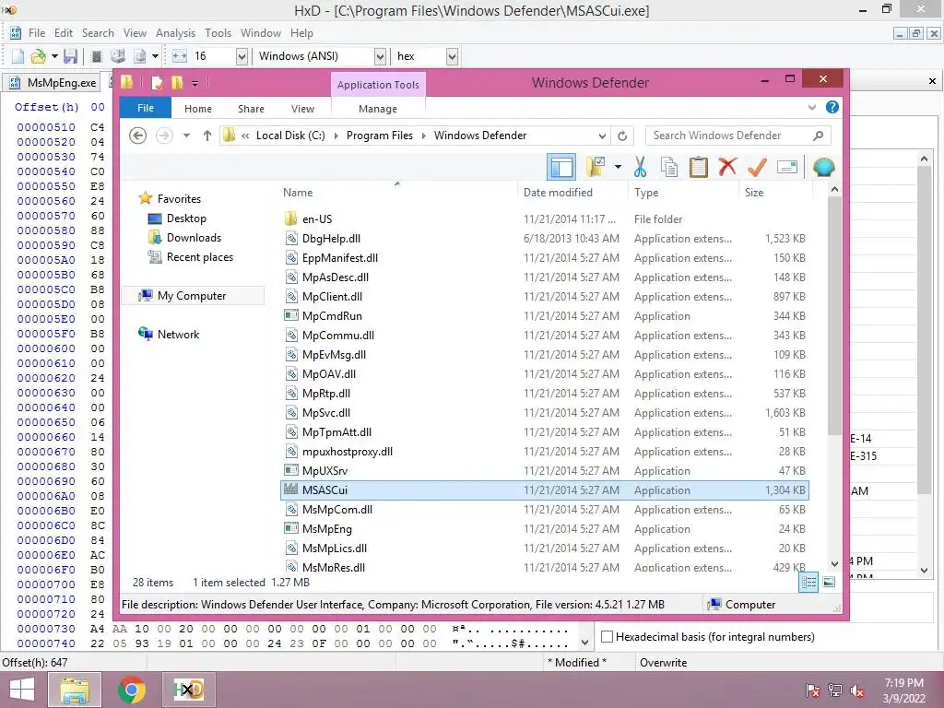Click the Rename label icon in Explorer toolbar
This screenshot has height=708, width=944.
pos(787,167)
